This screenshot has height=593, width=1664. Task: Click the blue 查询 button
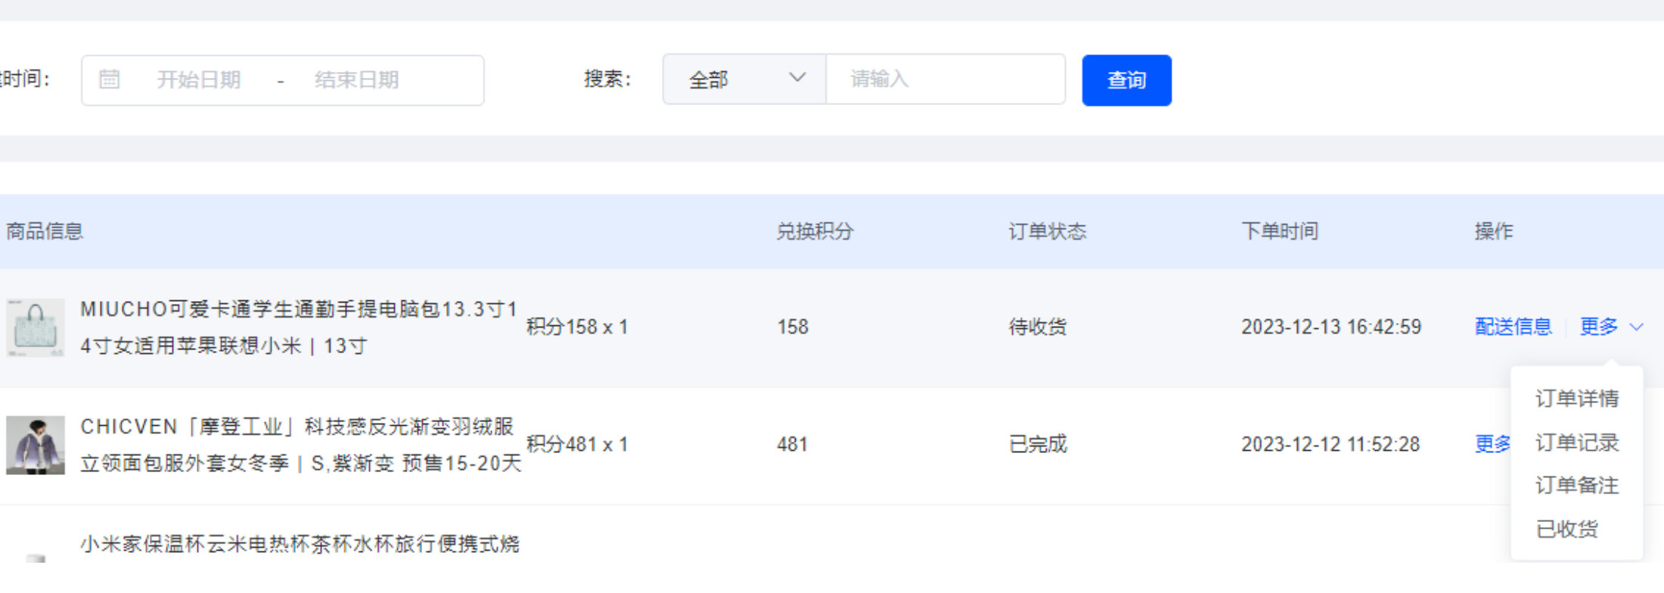pyautogui.click(x=1126, y=80)
